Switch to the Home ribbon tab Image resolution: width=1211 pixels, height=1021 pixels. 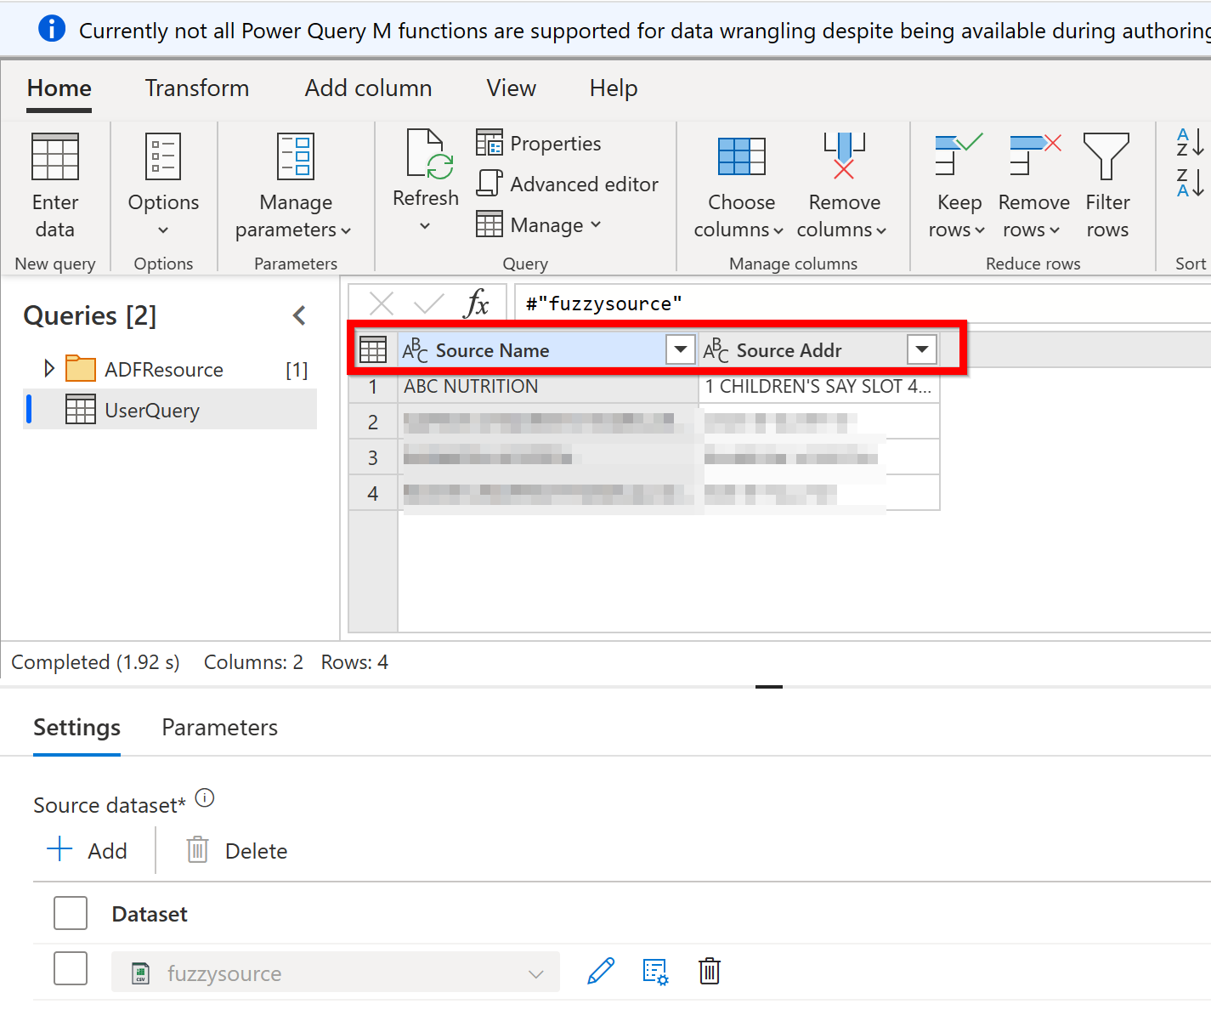point(59,88)
